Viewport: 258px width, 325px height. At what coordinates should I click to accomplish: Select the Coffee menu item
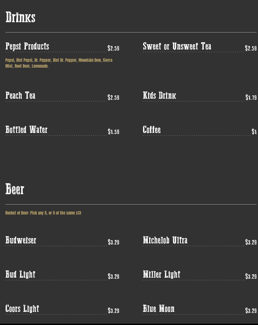[x=152, y=130]
